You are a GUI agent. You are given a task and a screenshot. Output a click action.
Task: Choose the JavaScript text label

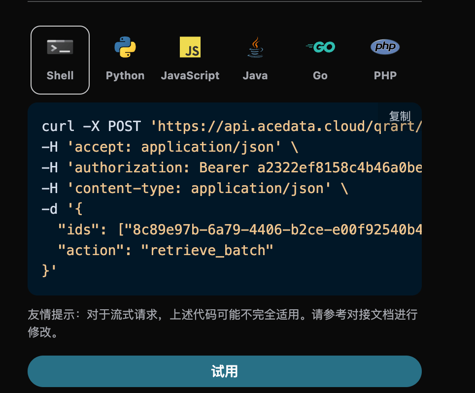(x=190, y=76)
